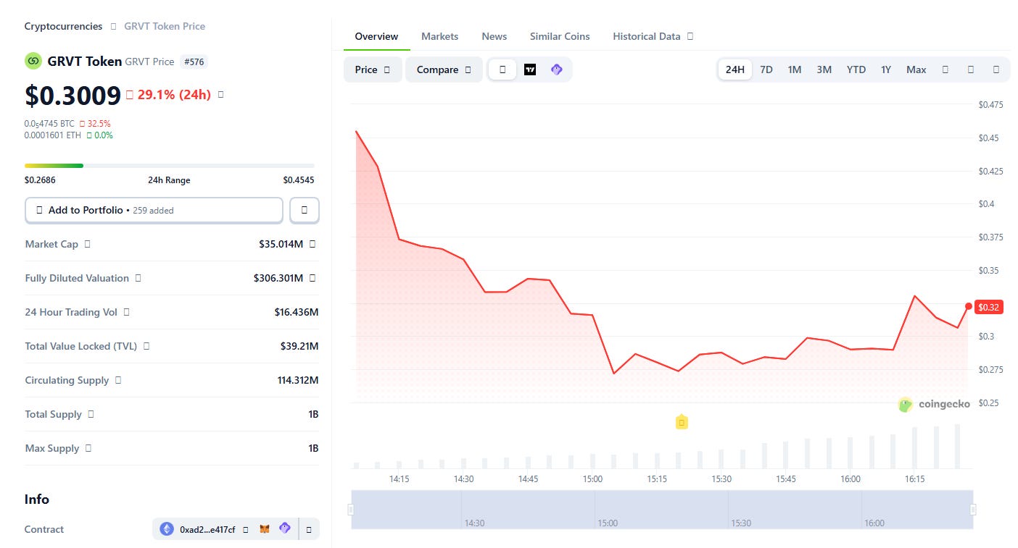Click Add to Portfolio button
The width and height of the screenshot is (1018, 548).
[154, 210]
